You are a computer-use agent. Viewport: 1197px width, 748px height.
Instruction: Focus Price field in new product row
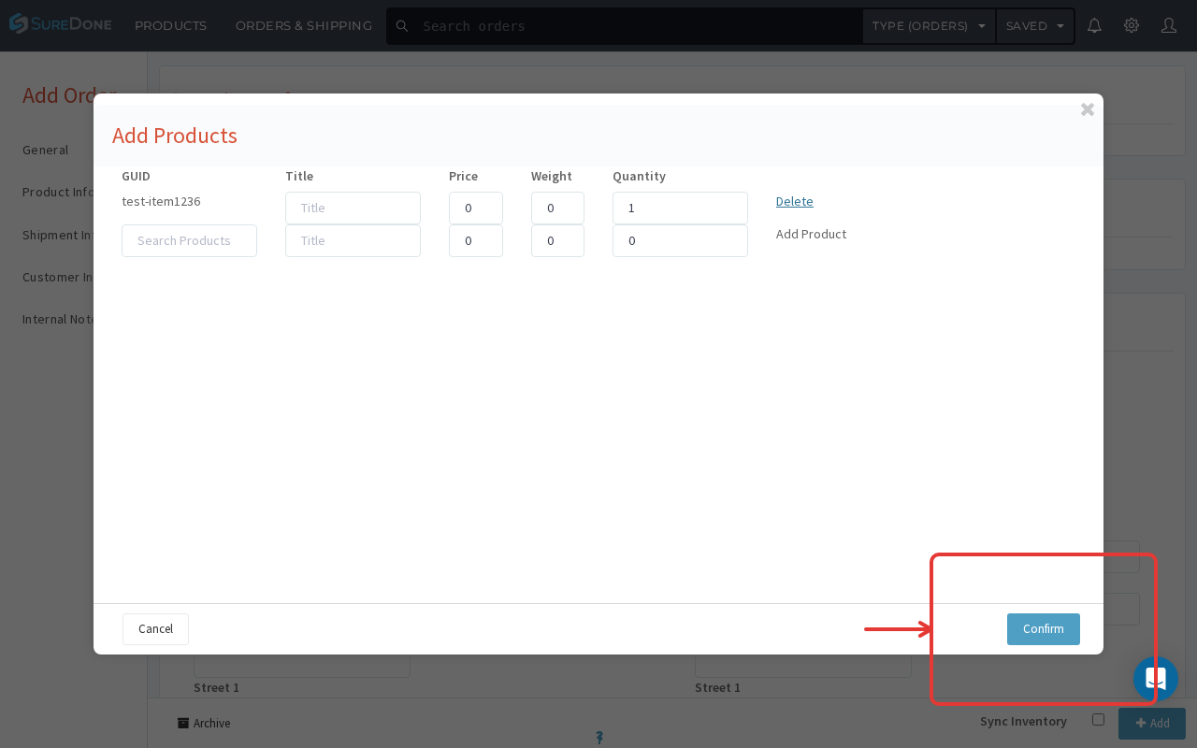click(x=476, y=240)
